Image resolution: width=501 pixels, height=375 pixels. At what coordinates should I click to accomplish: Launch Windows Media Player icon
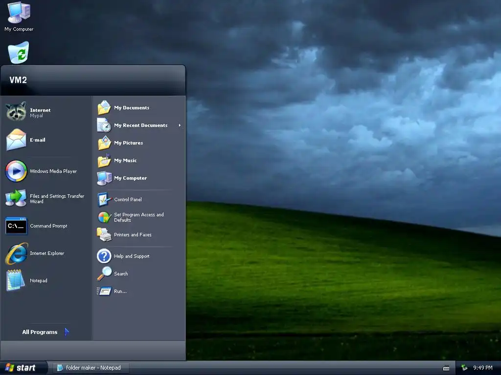[x=16, y=171]
